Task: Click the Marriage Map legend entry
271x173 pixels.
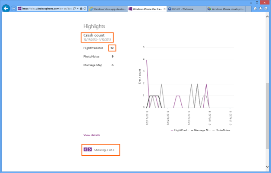Action: click(x=202, y=129)
